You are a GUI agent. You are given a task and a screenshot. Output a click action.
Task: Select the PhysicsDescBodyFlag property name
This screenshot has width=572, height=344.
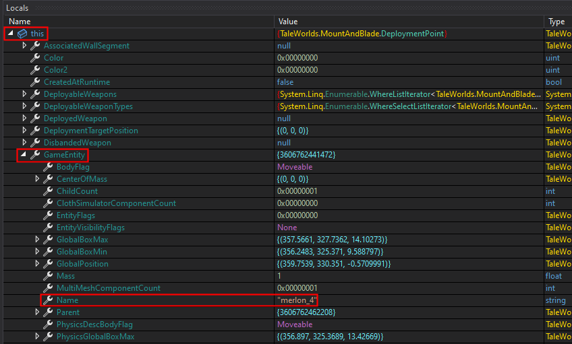pos(94,324)
